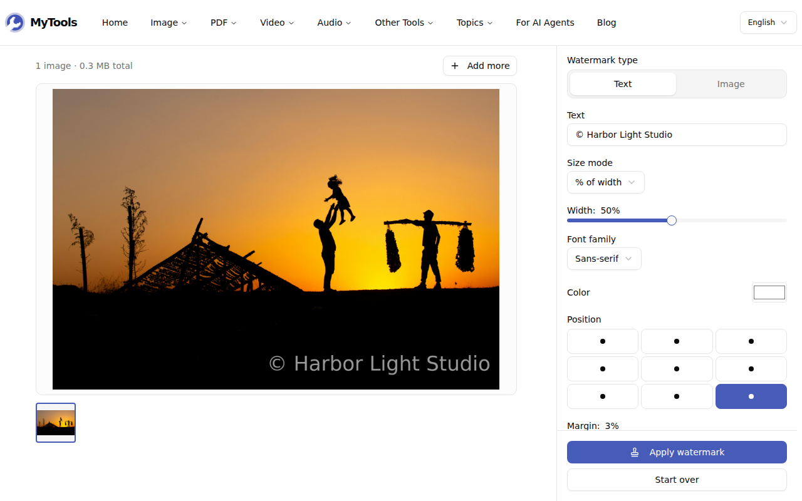802x501 pixels.
Task: Select the Image watermark type
Action: 731,84
